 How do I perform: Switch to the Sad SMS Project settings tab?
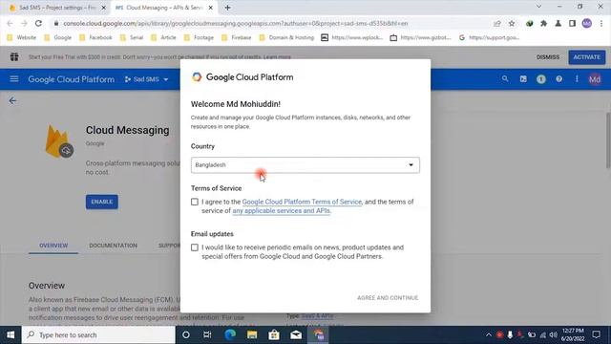click(x=56, y=8)
